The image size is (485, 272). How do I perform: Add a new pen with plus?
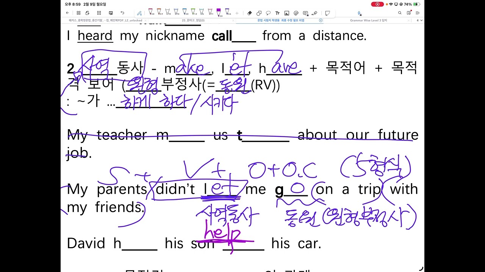point(237,13)
